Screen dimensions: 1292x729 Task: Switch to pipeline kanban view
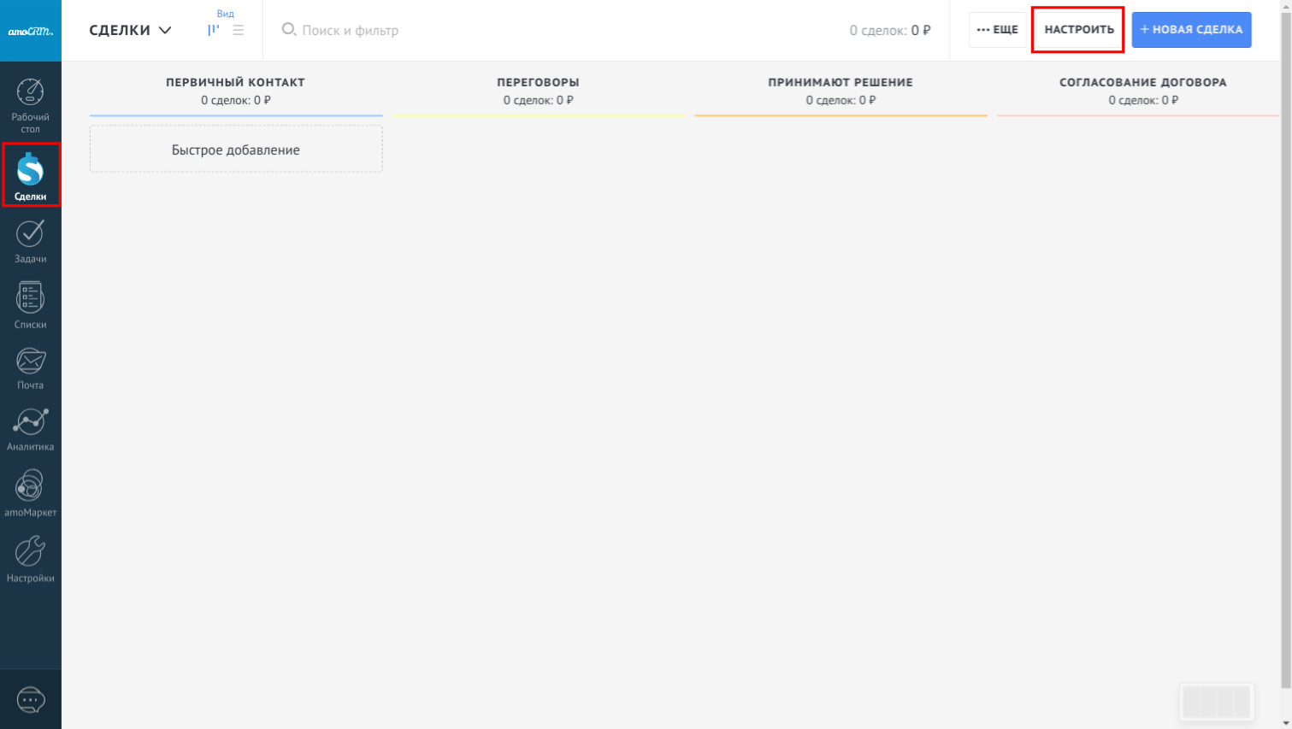(x=214, y=30)
